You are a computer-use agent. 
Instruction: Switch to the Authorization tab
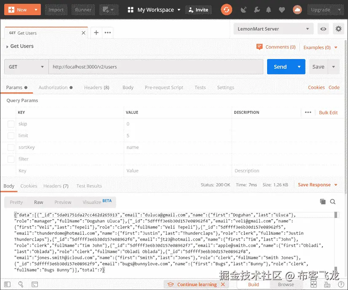pyautogui.click(x=56, y=88)
